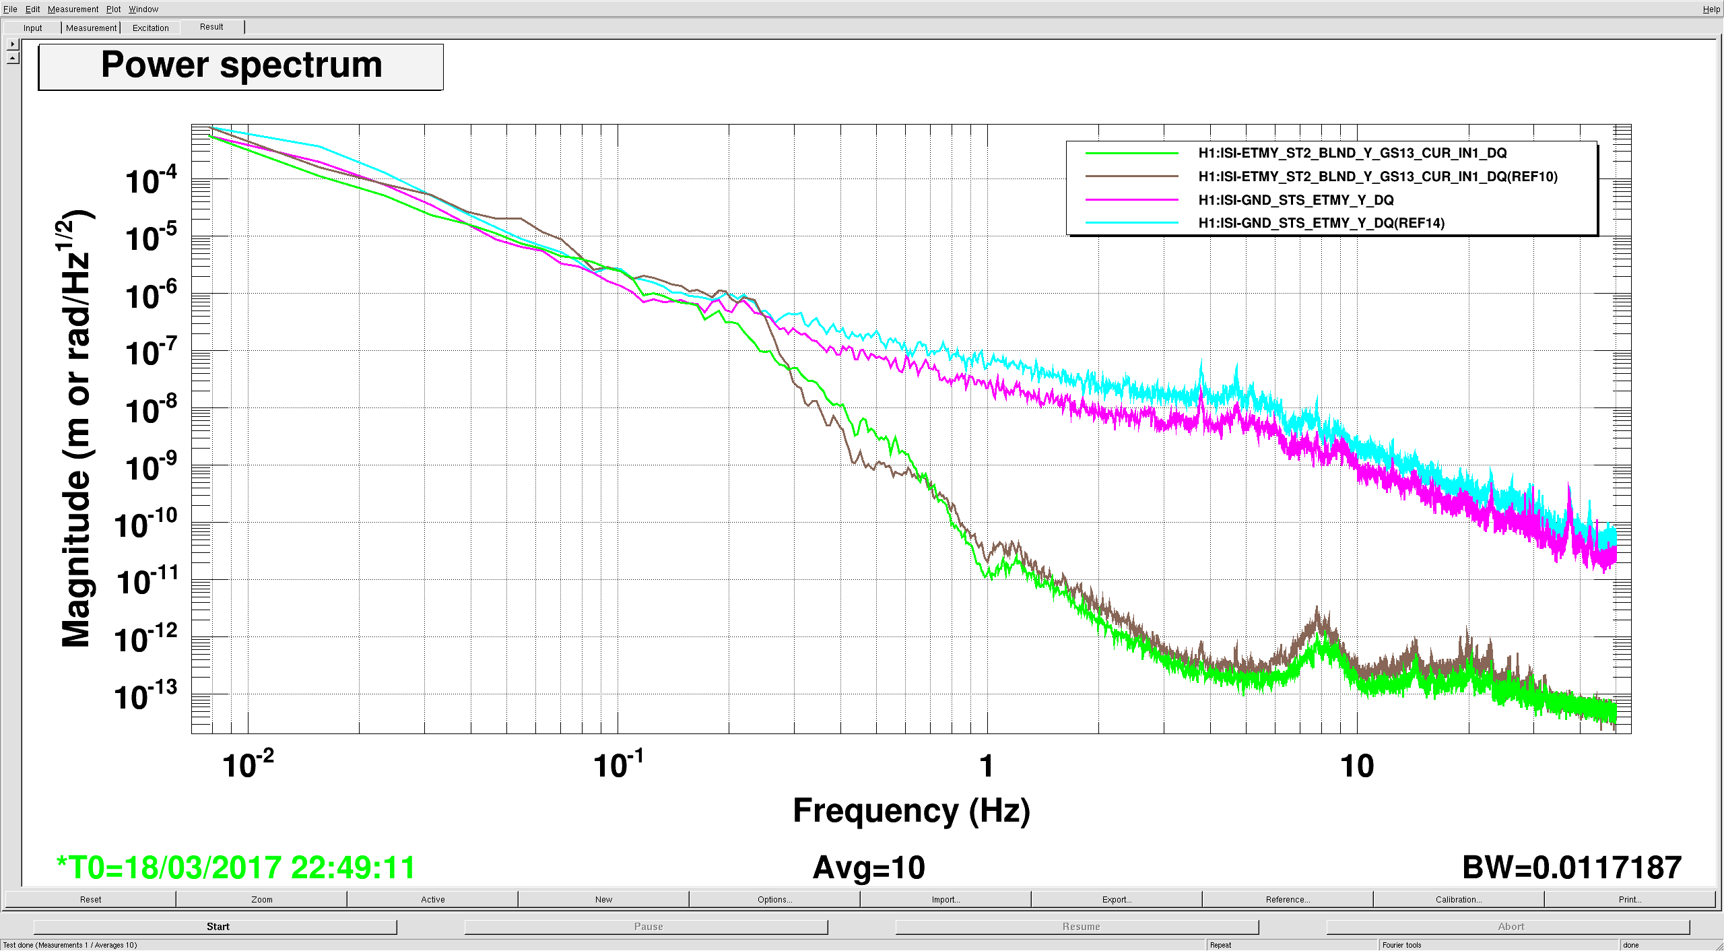Click the Export... button

coord(1117,899)
